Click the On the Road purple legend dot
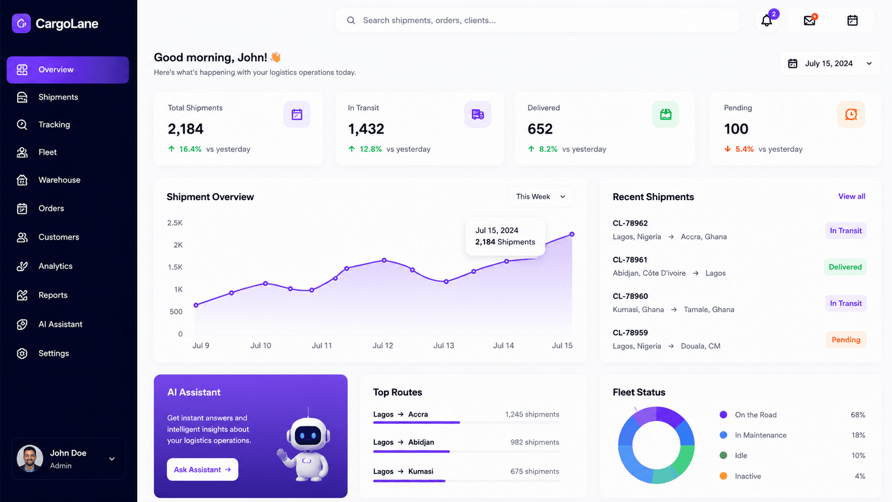892x502 pixels. (x=723, y=415)
